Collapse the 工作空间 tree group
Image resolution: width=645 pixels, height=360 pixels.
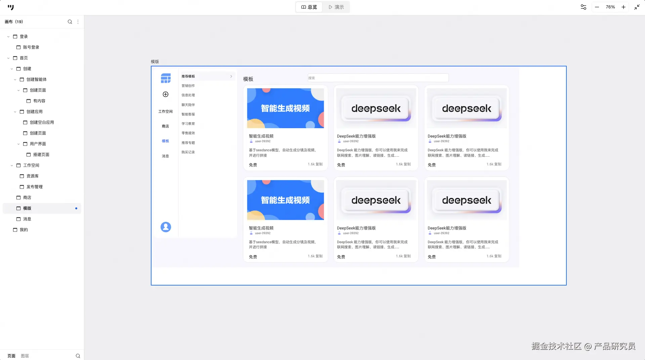tap(12, 165)
